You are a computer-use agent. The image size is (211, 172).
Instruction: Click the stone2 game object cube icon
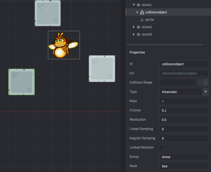coord(138,27)
